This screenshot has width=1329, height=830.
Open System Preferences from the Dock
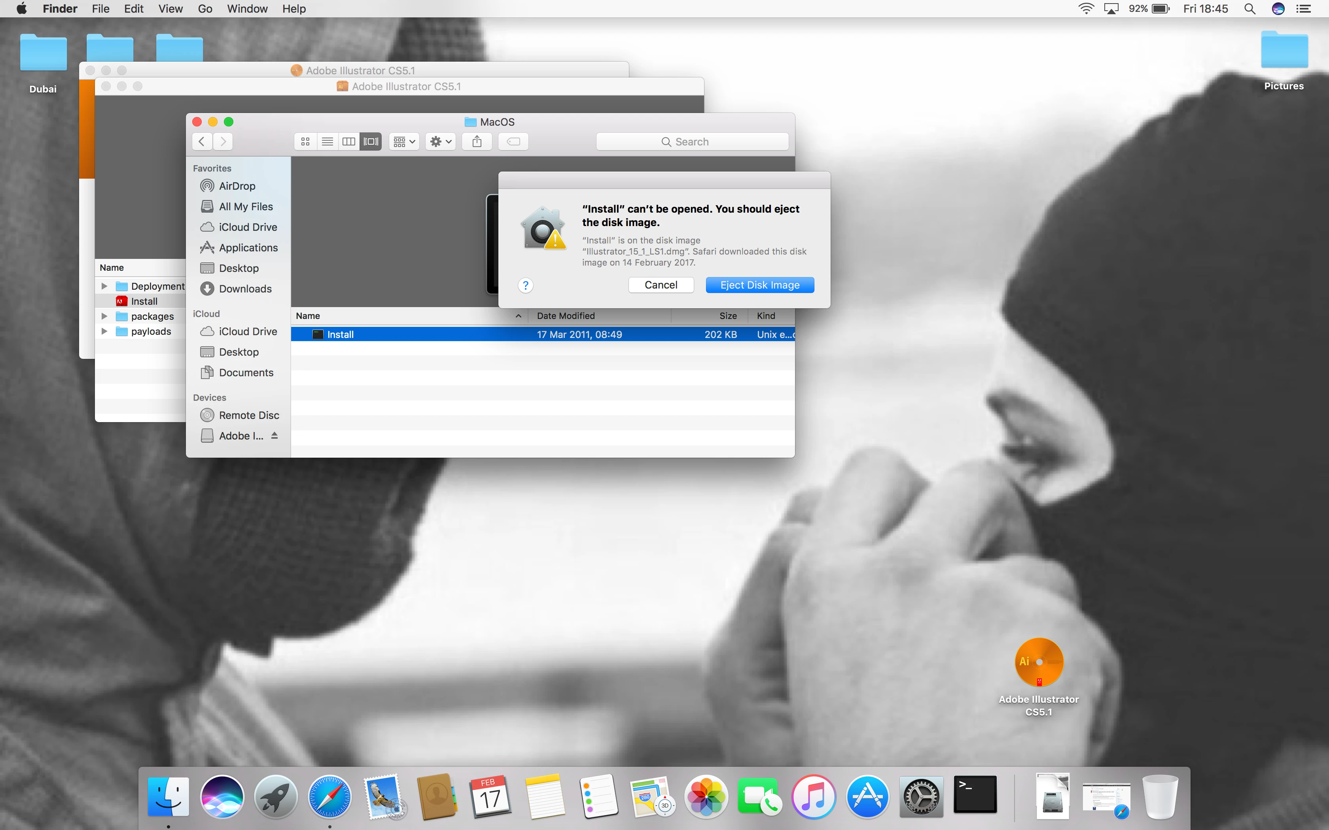(921, 796)
